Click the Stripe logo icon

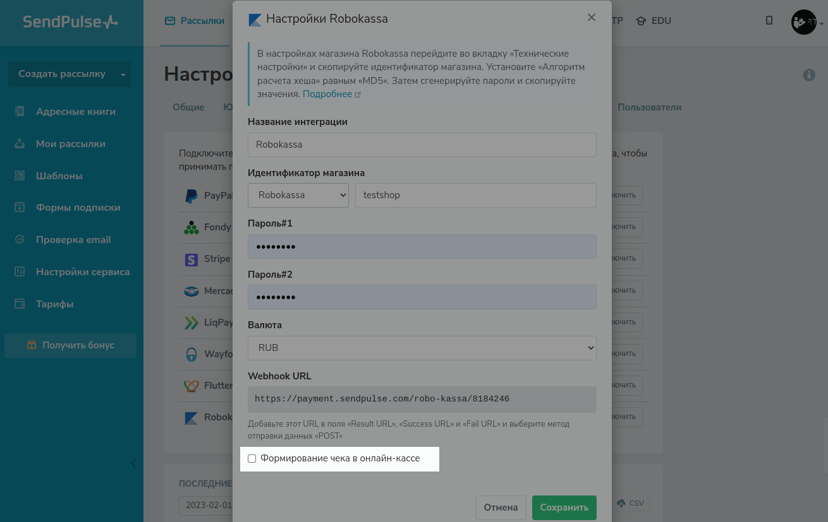pyautogui.click(x=191, y=259)
